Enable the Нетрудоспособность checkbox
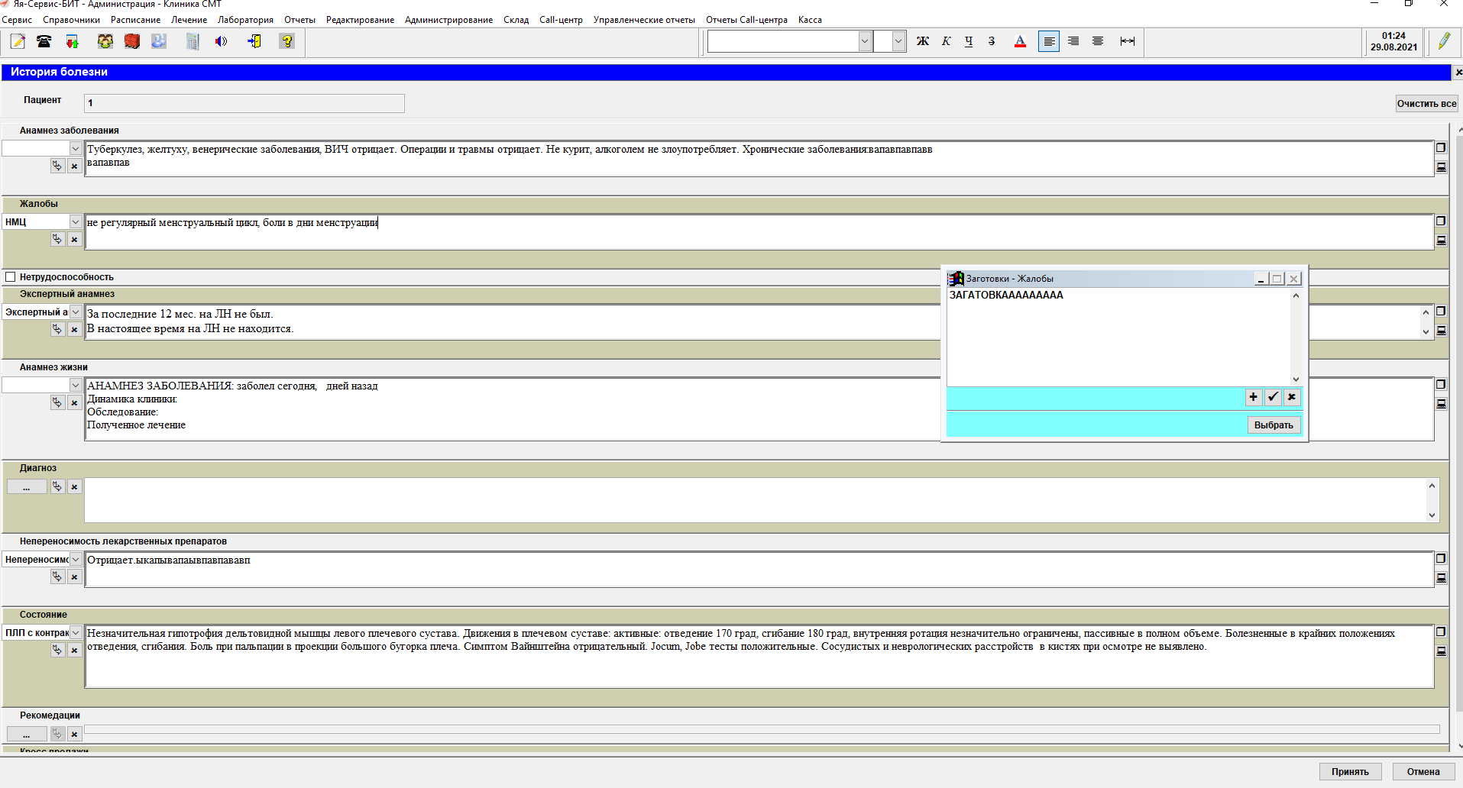Screen dimensions: 1463x788 (11, 277)
